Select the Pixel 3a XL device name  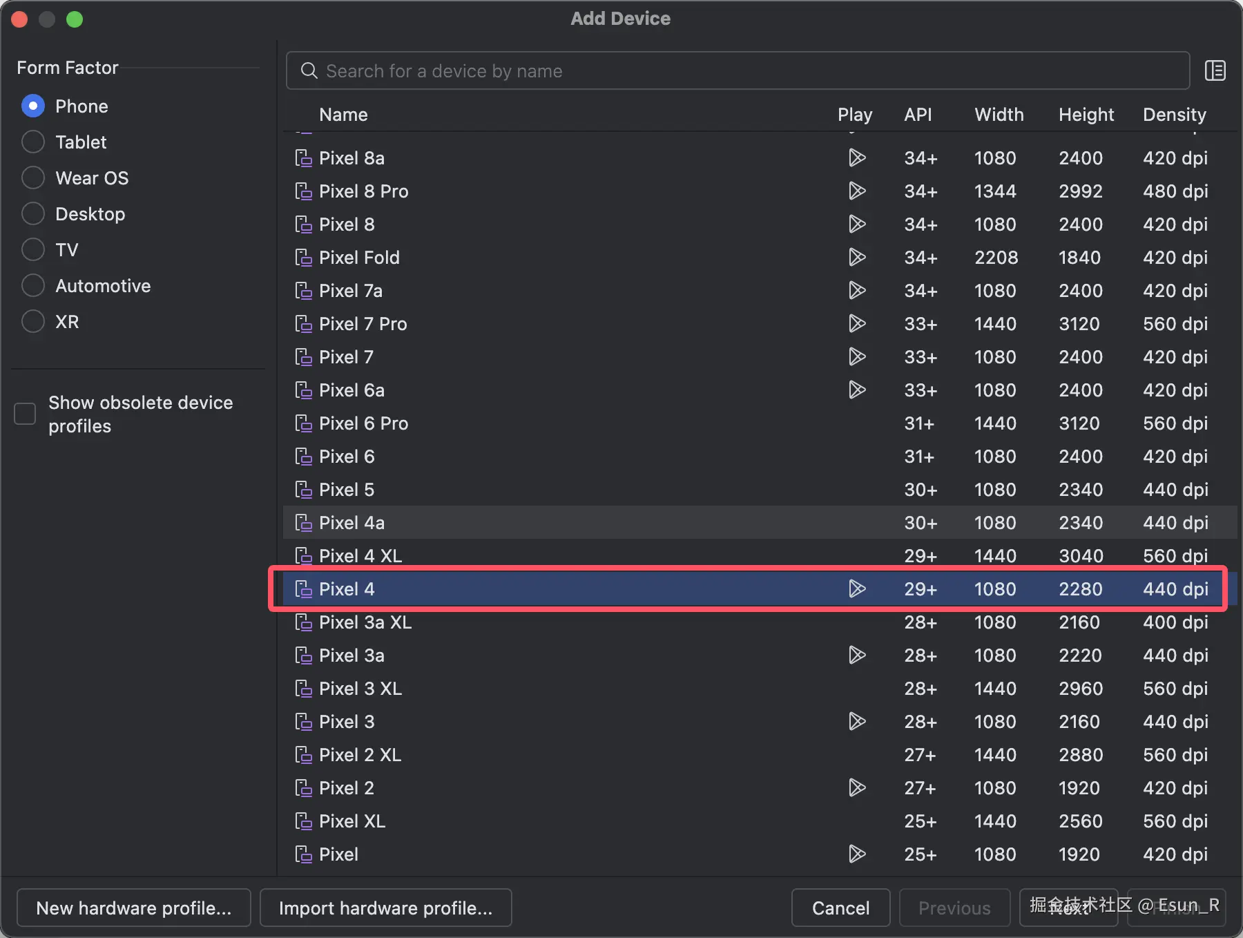365,622
